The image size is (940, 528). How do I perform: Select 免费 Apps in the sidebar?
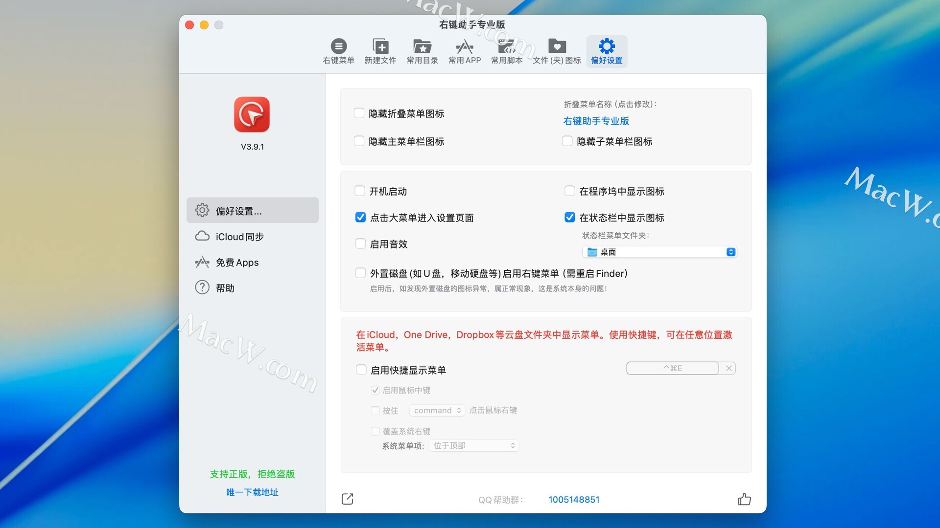[x=237, y=263]
